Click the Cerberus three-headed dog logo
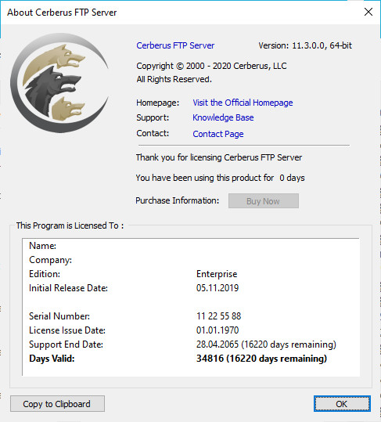Viewport: 381px width, 422px height. [x=59, y=83]
